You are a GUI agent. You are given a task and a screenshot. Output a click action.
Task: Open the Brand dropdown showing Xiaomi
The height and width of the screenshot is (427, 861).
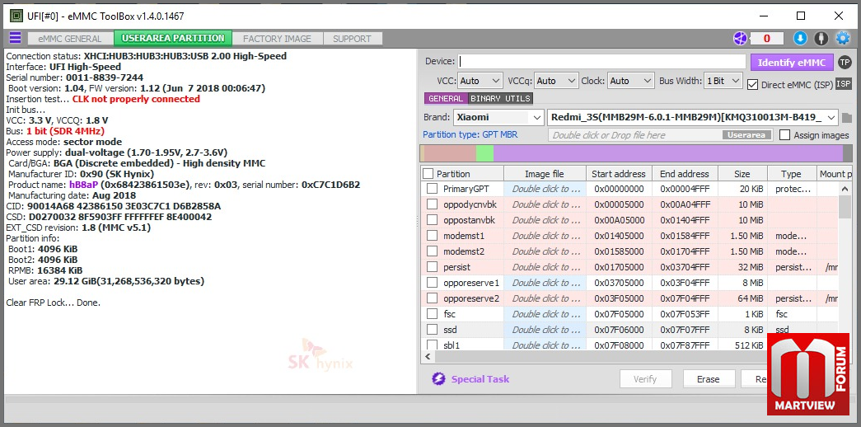[498, 117]
